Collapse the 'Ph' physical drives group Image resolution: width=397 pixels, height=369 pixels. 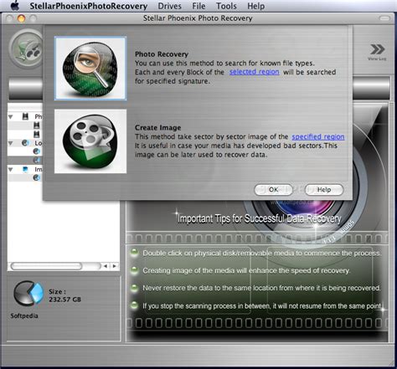pyautogui.click(x=11, y=116)
